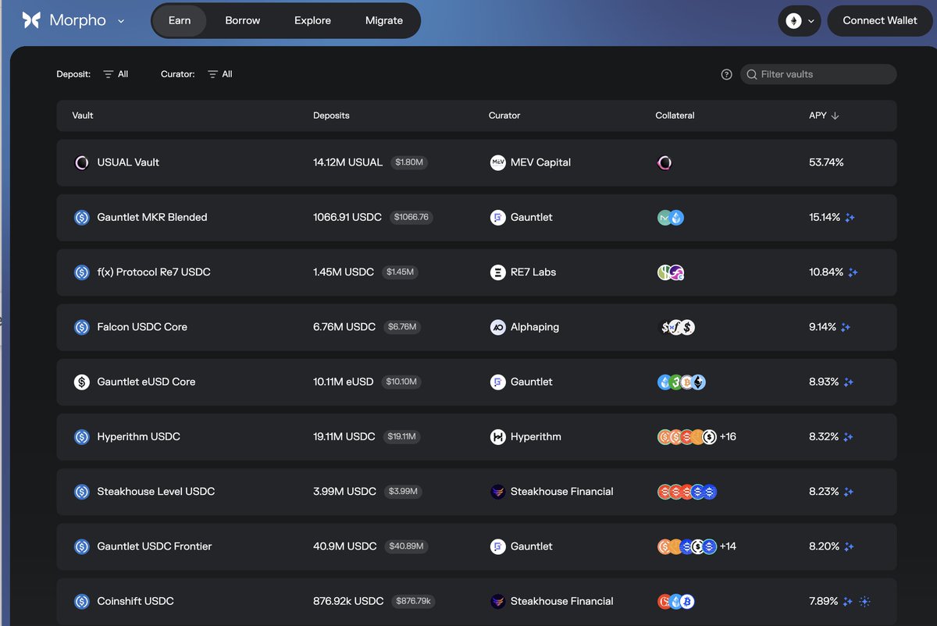Screen dimensions: 937x626
Task: Click USDC icon beside f(x) Protocol Re7 USDC
Action: coord(81,272)
